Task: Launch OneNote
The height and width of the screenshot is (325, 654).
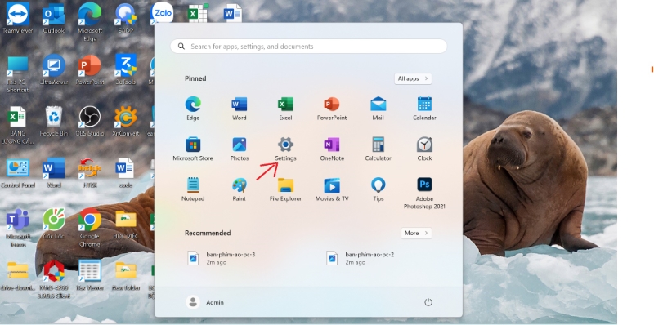Action: [332, 149]
